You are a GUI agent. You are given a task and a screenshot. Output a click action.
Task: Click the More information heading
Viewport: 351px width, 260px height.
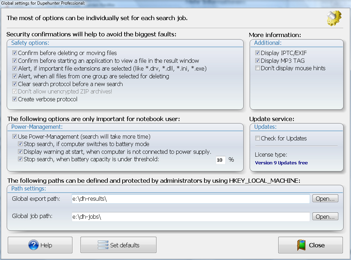coord(275,35)
